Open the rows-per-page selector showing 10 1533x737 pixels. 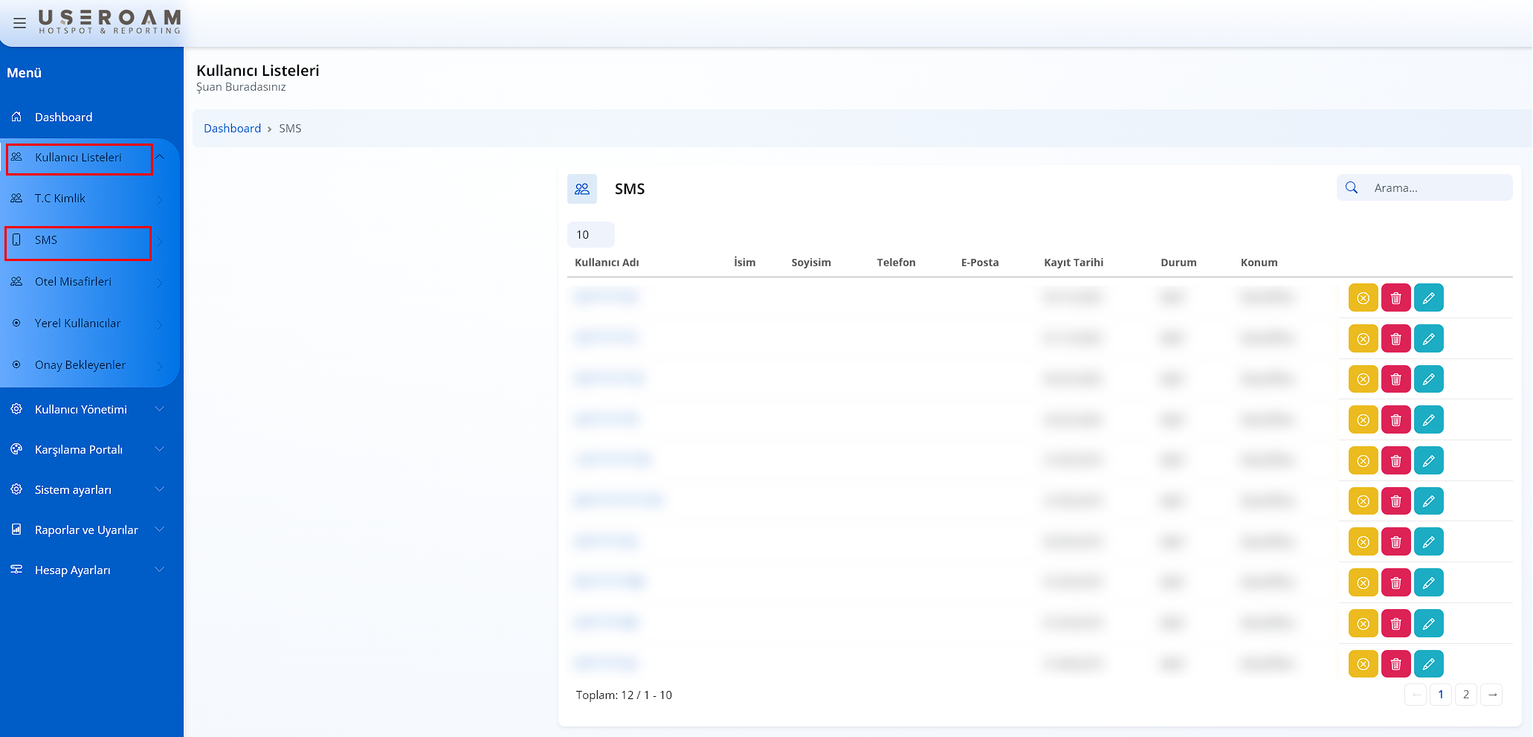(590, 235)
